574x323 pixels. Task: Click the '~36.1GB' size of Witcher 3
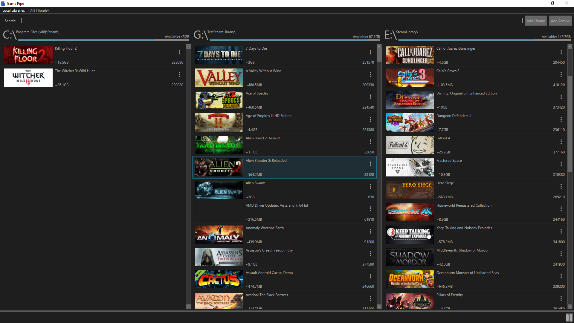pos(62,85)
